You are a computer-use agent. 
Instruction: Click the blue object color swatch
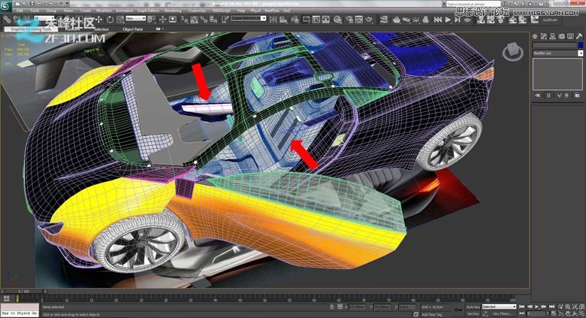point(580,44)
